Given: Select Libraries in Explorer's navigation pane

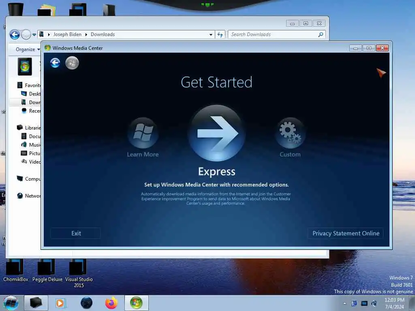Looking at the screenshot, I should pos(29,128).
